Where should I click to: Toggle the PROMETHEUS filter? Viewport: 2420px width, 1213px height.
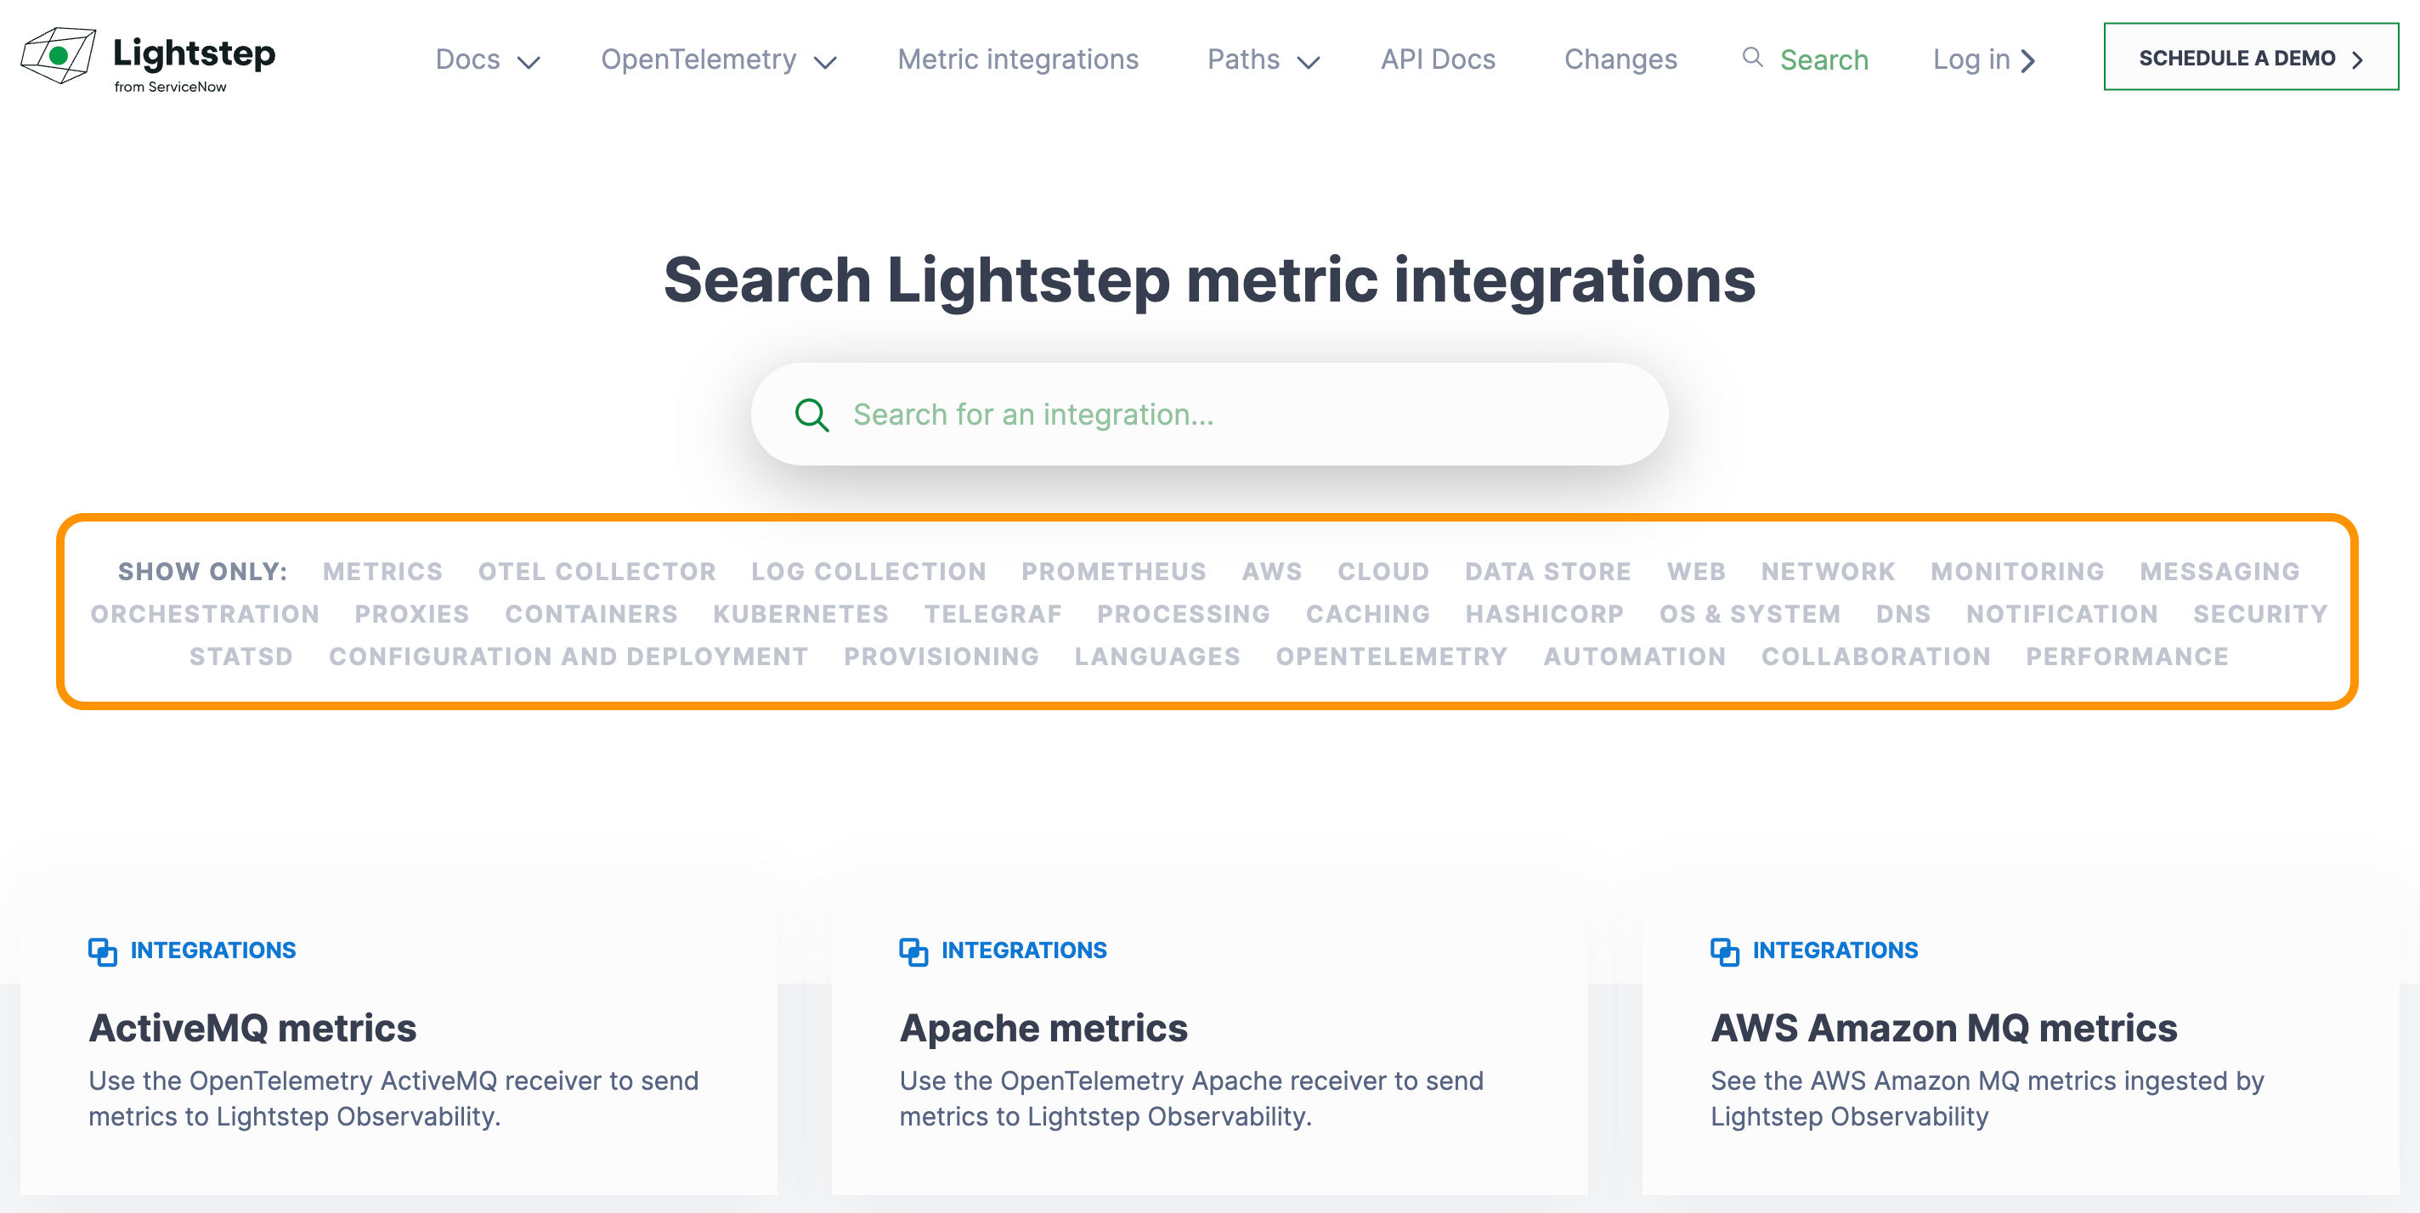(1113, 571)
